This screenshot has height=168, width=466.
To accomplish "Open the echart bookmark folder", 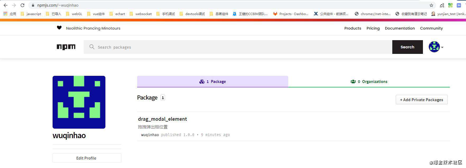I will (x=117, y=14).
